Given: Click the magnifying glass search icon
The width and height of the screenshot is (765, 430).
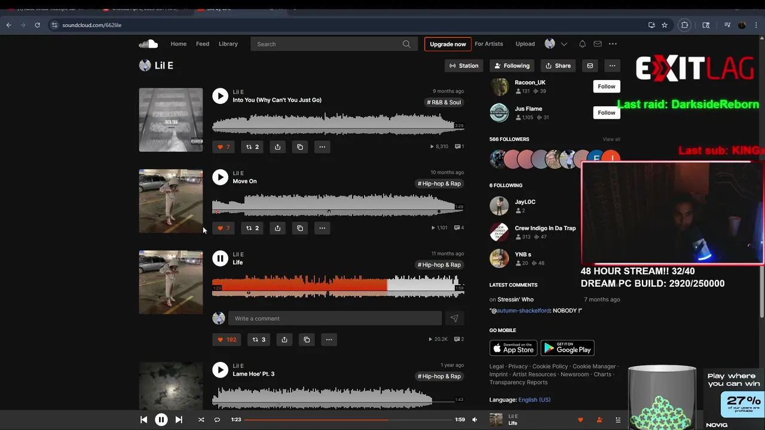Looking at the screenshot, I should [406, 44].
